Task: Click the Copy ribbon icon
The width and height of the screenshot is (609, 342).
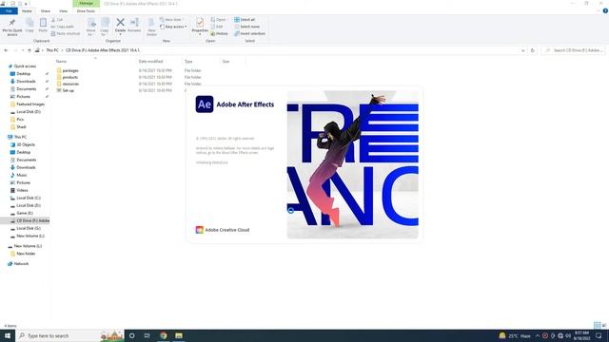Action: (x=29, y=26)
